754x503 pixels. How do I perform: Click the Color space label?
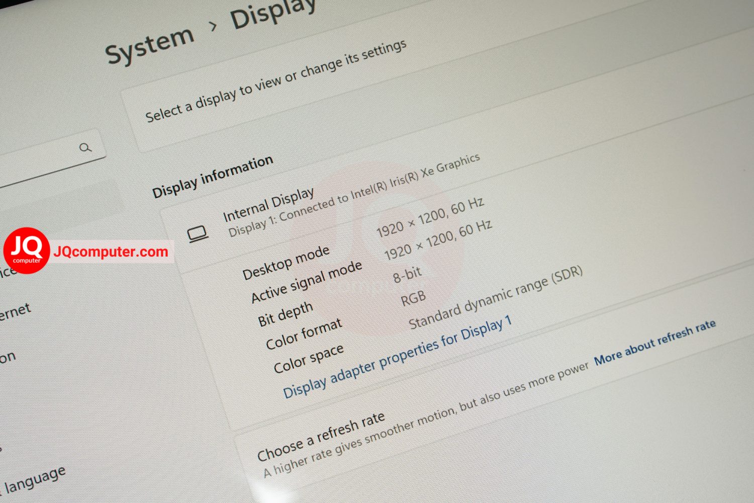309,359
